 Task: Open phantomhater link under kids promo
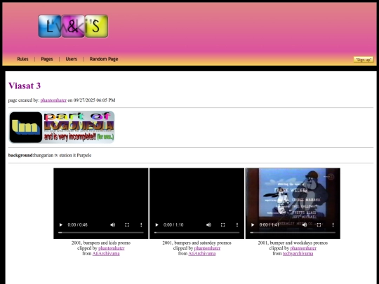[x=112, y=248]
